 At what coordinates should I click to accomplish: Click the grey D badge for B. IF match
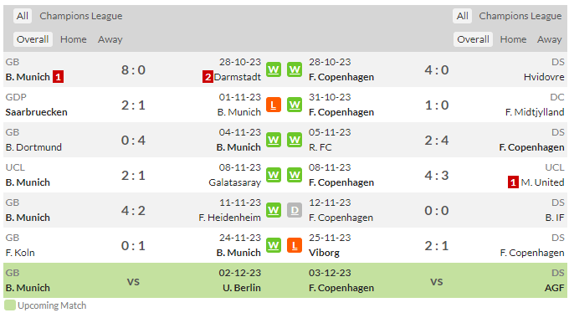point(295,210)
